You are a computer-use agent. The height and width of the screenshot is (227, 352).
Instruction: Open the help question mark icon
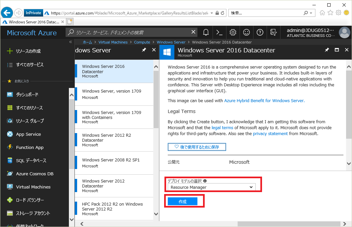(x=260, y=32)
